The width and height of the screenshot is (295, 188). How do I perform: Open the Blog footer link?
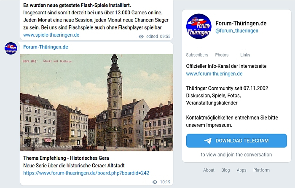pos(225,170)
